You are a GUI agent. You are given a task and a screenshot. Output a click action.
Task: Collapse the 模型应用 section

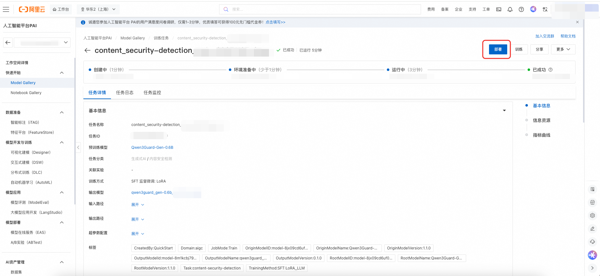point(62,193)
